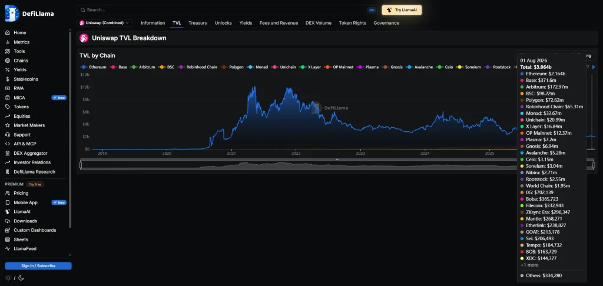Image resolution: width=603 pixels, height=286 pixels.
Task: Toggle BSC series in chart legend
Action: click(167, 67)
